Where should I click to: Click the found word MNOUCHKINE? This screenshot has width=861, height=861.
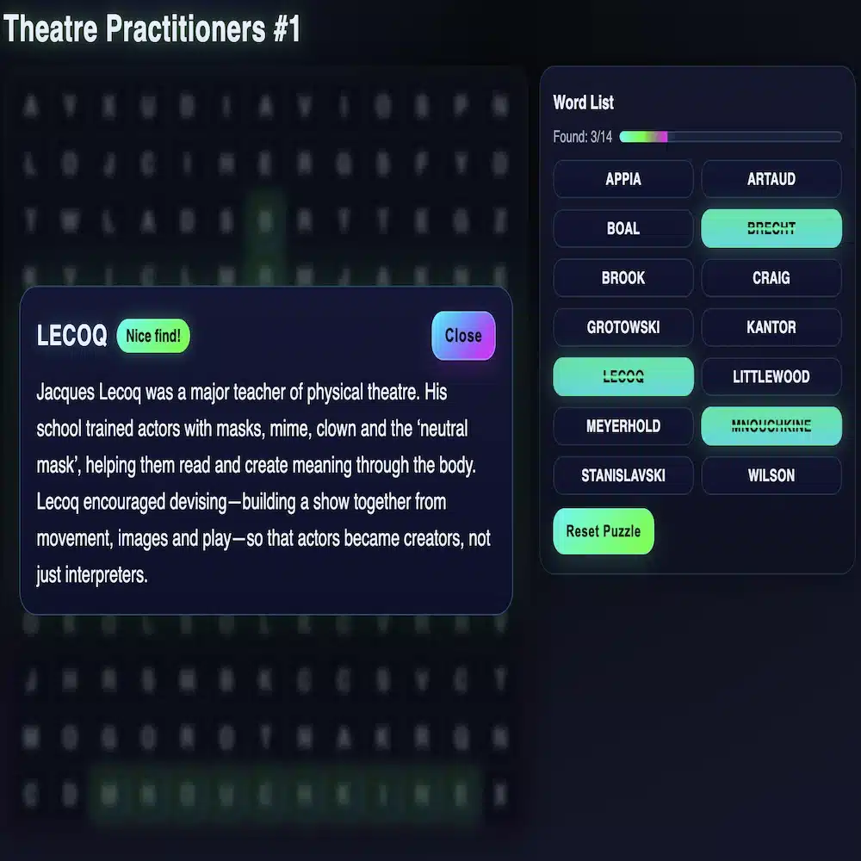(x=771, y=425)
